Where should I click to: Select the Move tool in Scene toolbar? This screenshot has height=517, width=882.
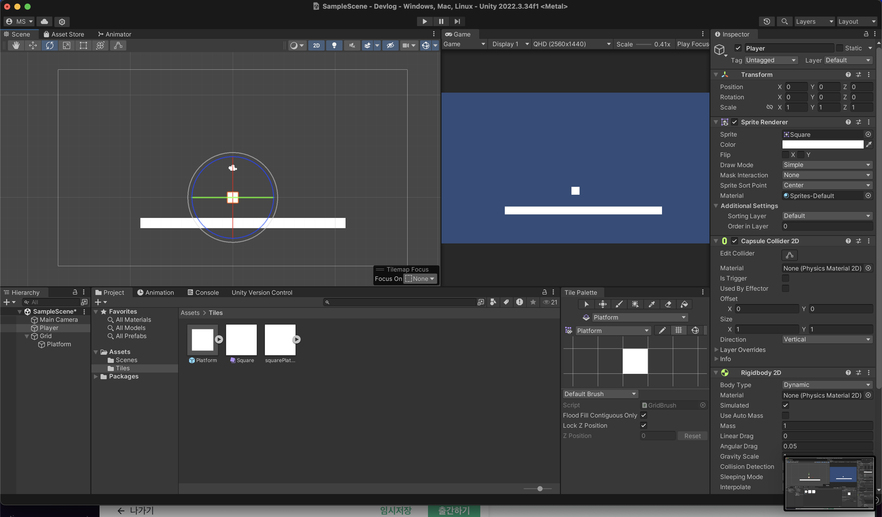coord(33,45)
